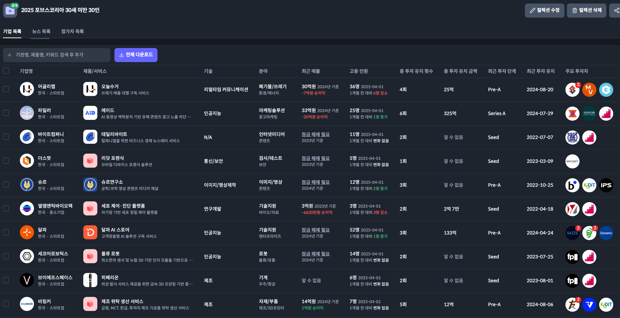The image size is (620, 318).
Task: Click the 컬렉션 수정 button
Action: pyautogui.click(x=544, y=11)
